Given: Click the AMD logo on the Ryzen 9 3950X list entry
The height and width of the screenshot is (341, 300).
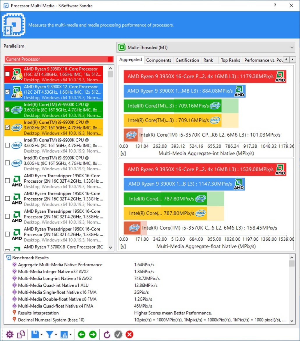Looking at the screenshot, I should click(17, 74).
